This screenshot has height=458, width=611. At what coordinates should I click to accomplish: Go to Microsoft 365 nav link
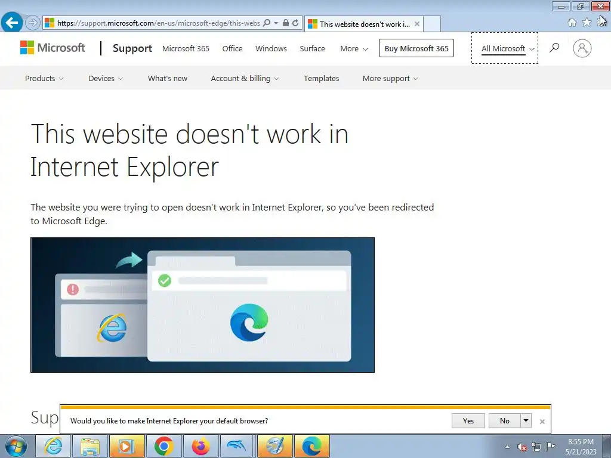coord(186,49)
